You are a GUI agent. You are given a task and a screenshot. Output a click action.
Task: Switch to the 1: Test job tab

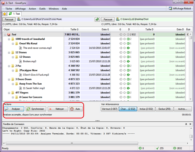[14, 14]
